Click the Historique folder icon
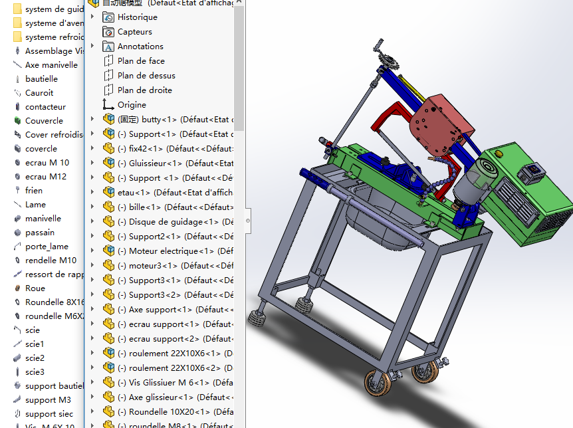 tap(108, 17)
